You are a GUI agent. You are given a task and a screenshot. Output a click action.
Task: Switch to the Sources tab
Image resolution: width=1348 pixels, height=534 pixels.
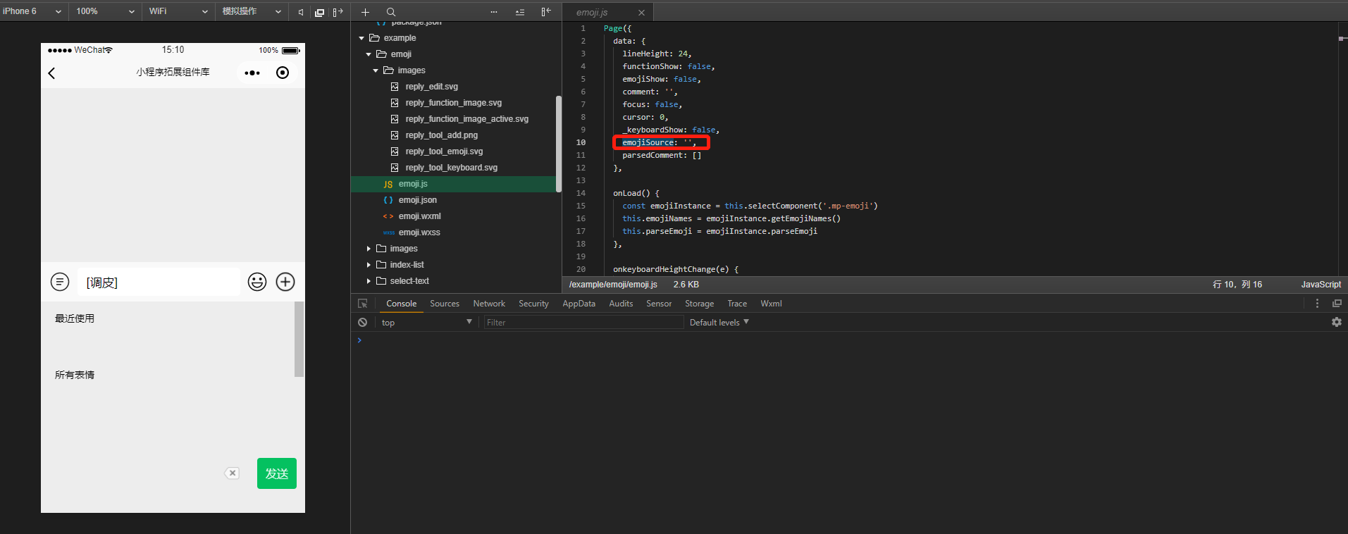pyautogui.click(x=445, y=304)
